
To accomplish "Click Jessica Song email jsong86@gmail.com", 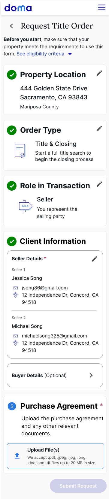I will click(45, 288).
